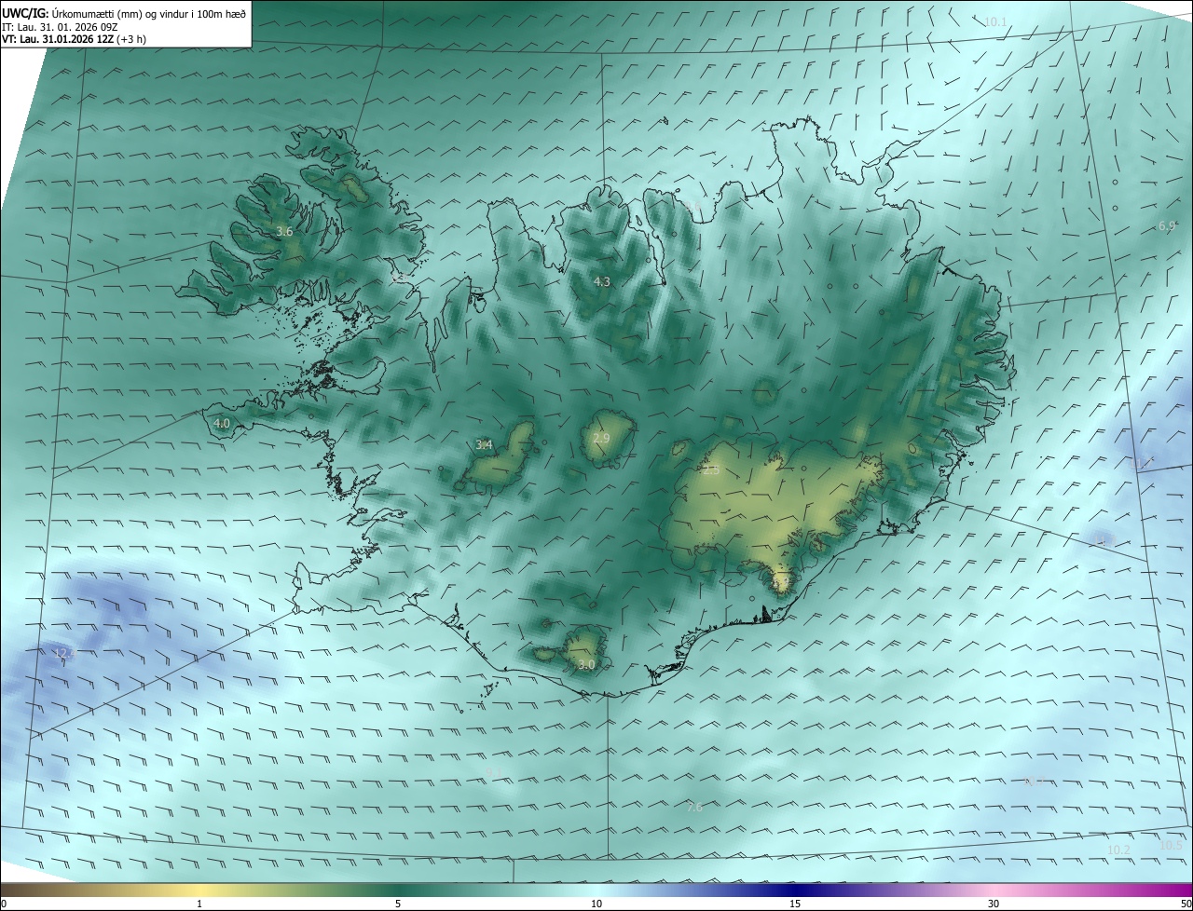Click the colorbar tick label 0
1193x911 pixels.
(4, 904)
